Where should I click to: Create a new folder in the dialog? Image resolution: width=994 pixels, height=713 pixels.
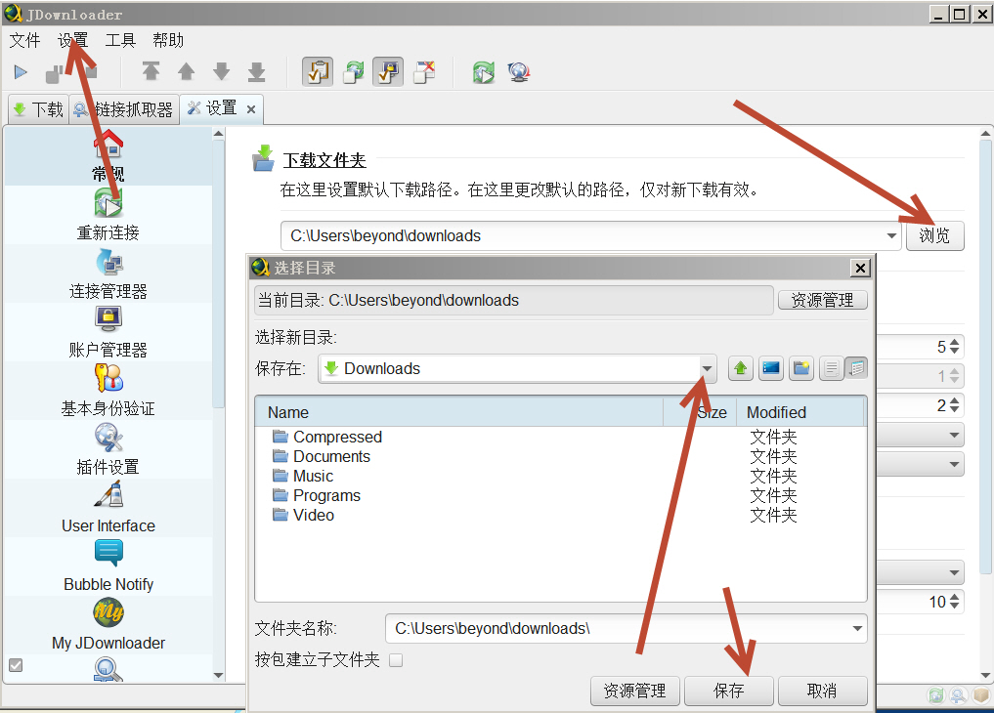click(x=801, y=368)
